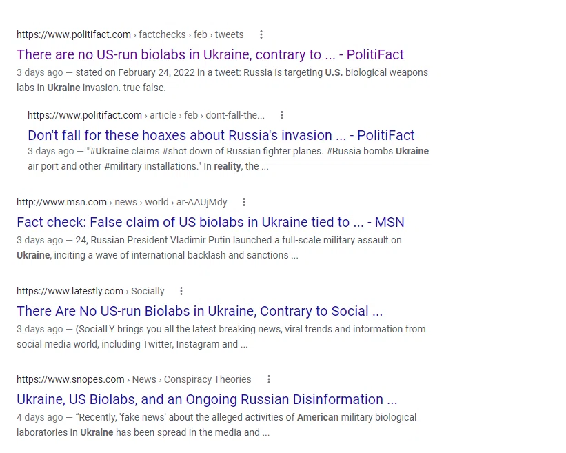Click snippet about SocialLY breaking news
Image resolution: width=566 pixels, height=453 pixels.
coord(221,336)
